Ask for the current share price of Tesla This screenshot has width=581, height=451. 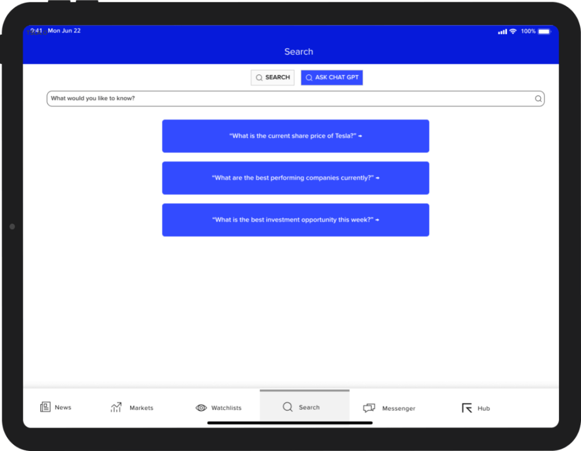tap(295, 136)
